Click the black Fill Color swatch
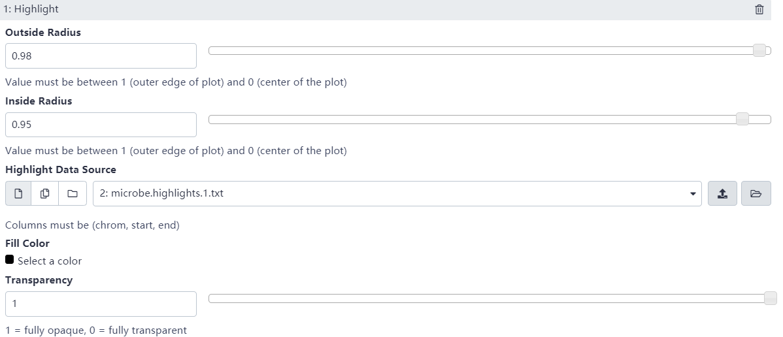The width and height of the screenshot is (783, 337). (10, 259)
